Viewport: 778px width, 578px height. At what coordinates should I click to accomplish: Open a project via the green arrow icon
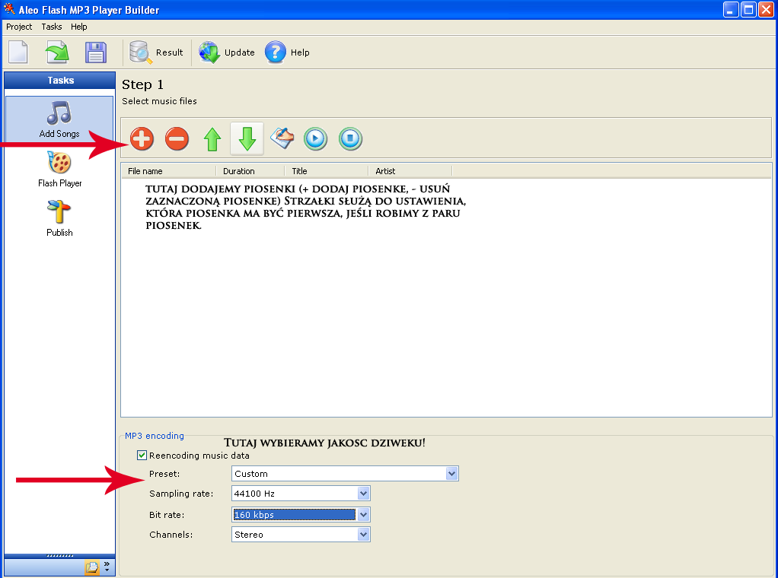coord(57,52)
